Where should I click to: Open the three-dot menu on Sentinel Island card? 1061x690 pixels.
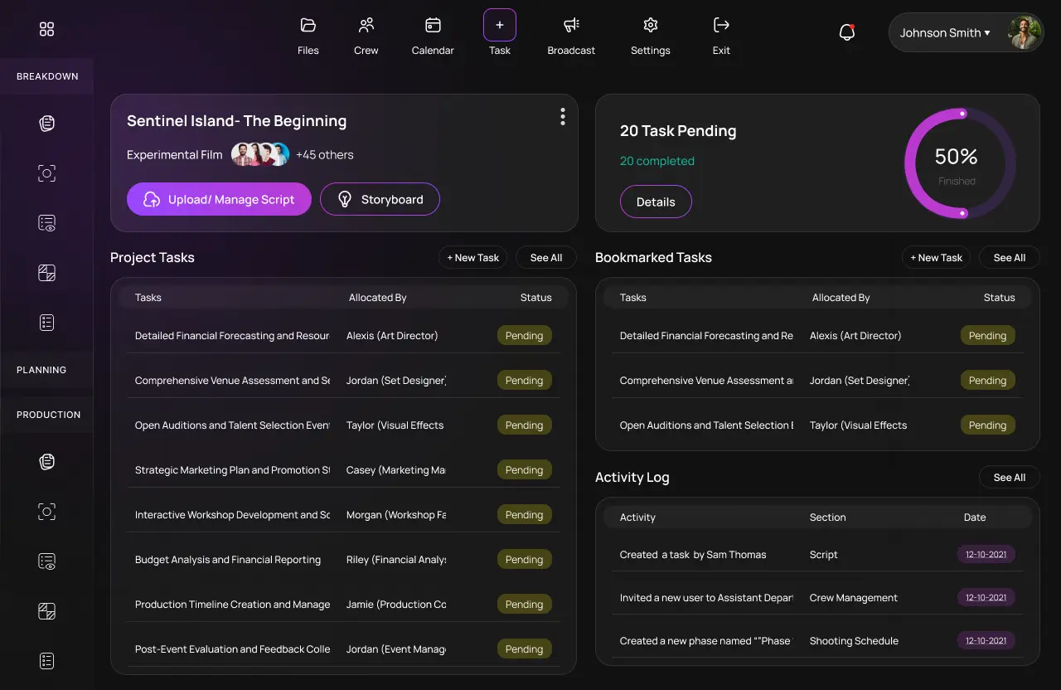563,117
